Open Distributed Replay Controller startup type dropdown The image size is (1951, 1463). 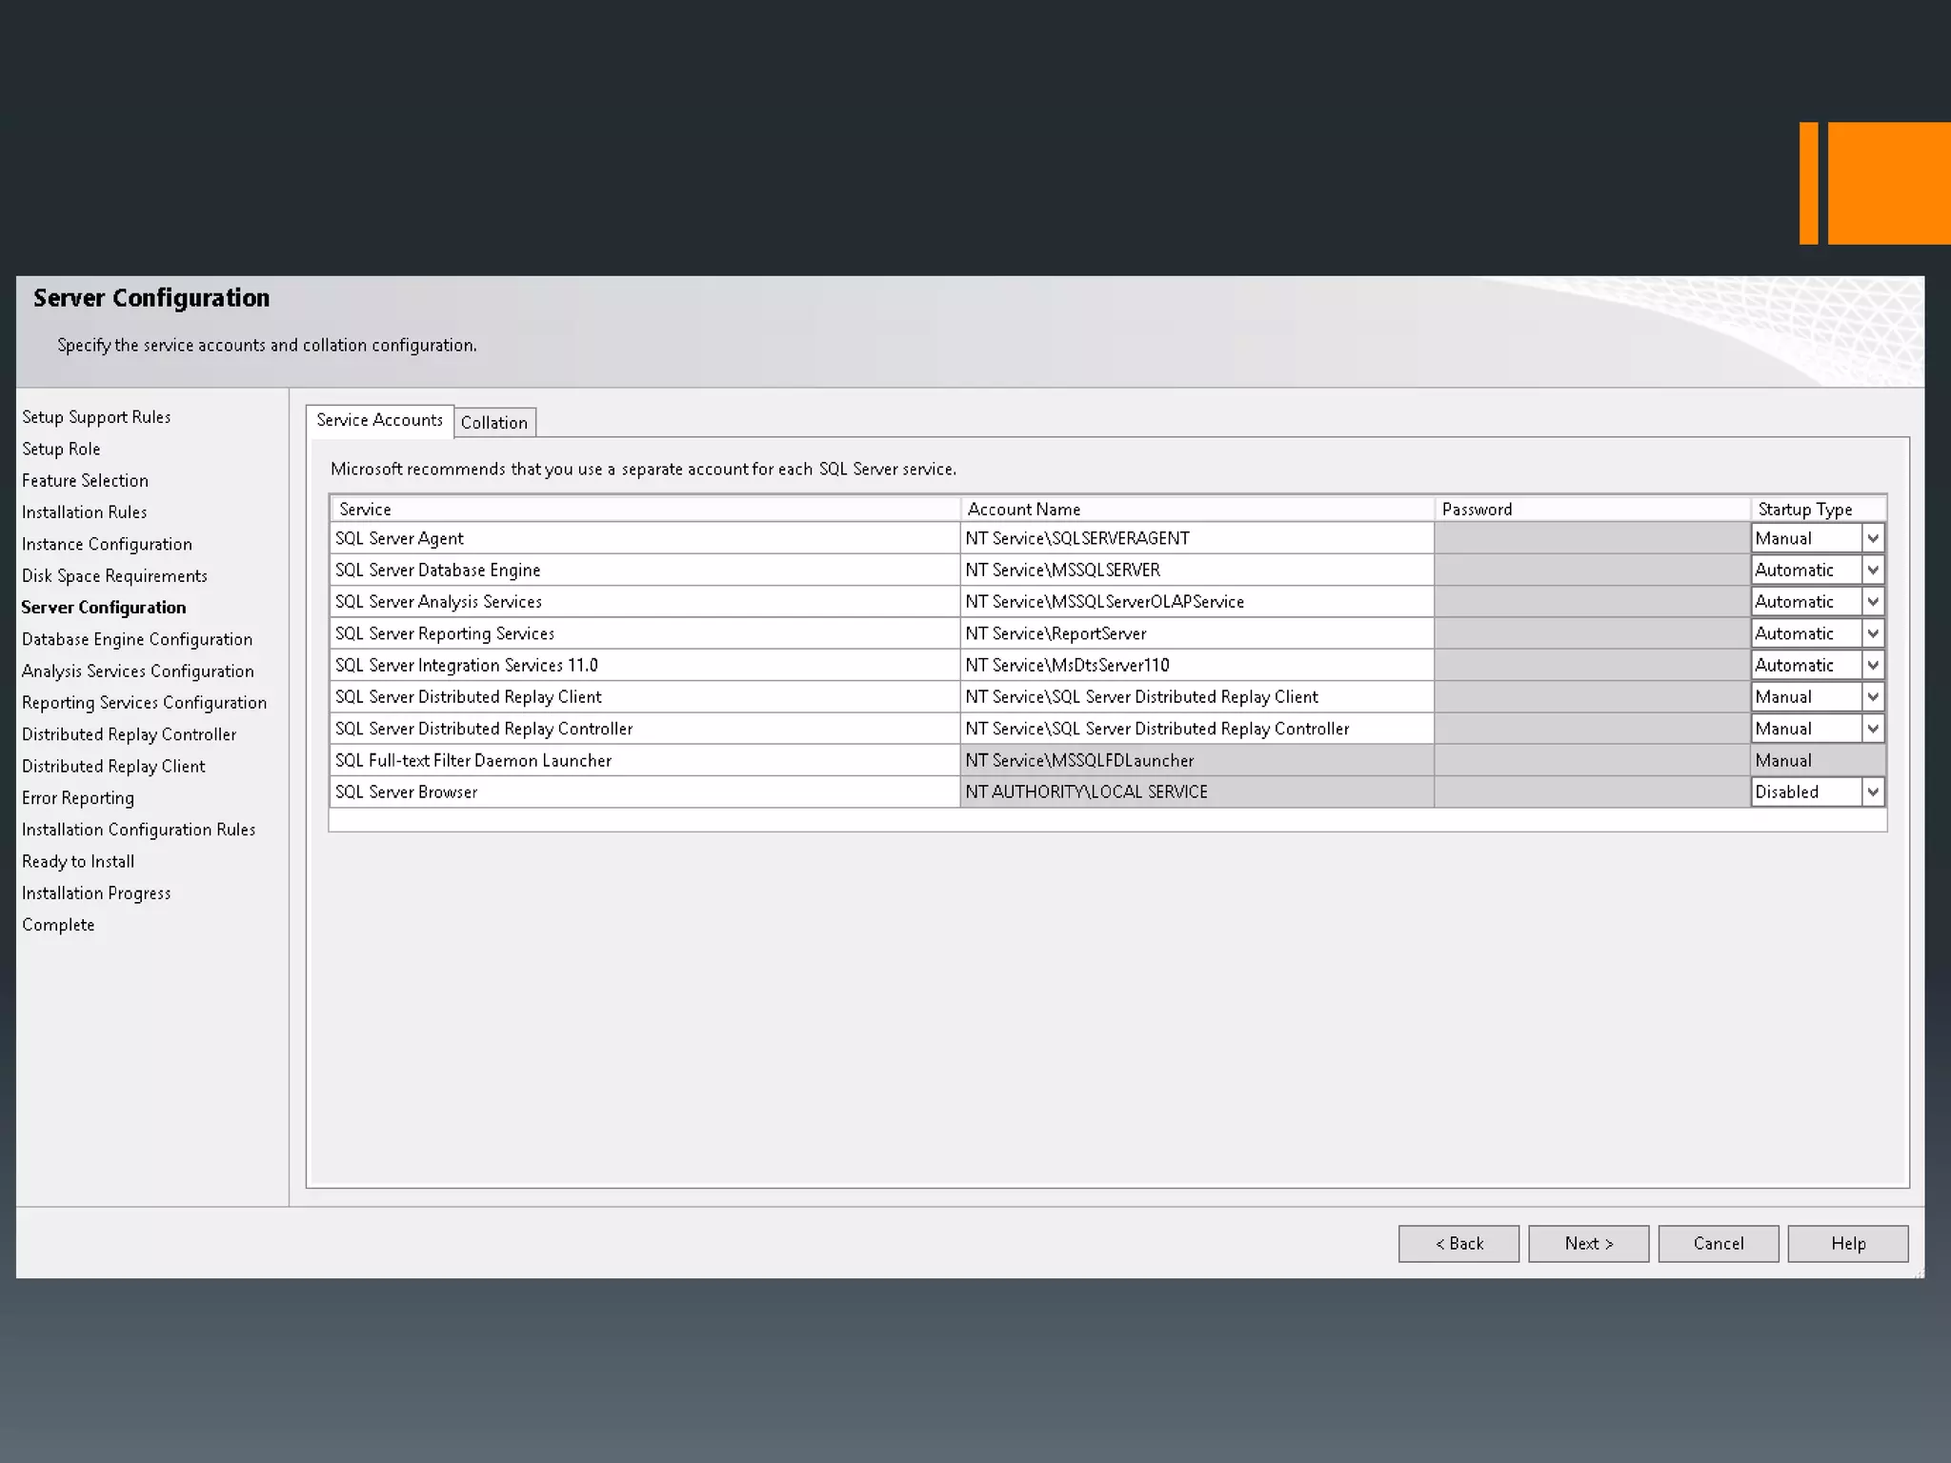[x=1872, y=729]
